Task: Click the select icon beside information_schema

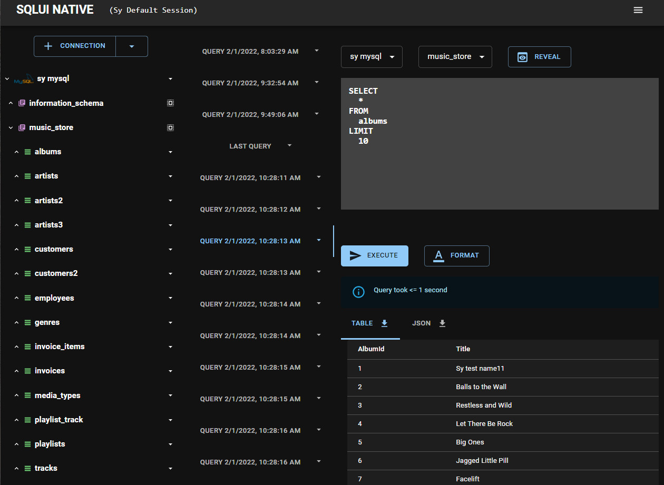Action: pos(170,103)
